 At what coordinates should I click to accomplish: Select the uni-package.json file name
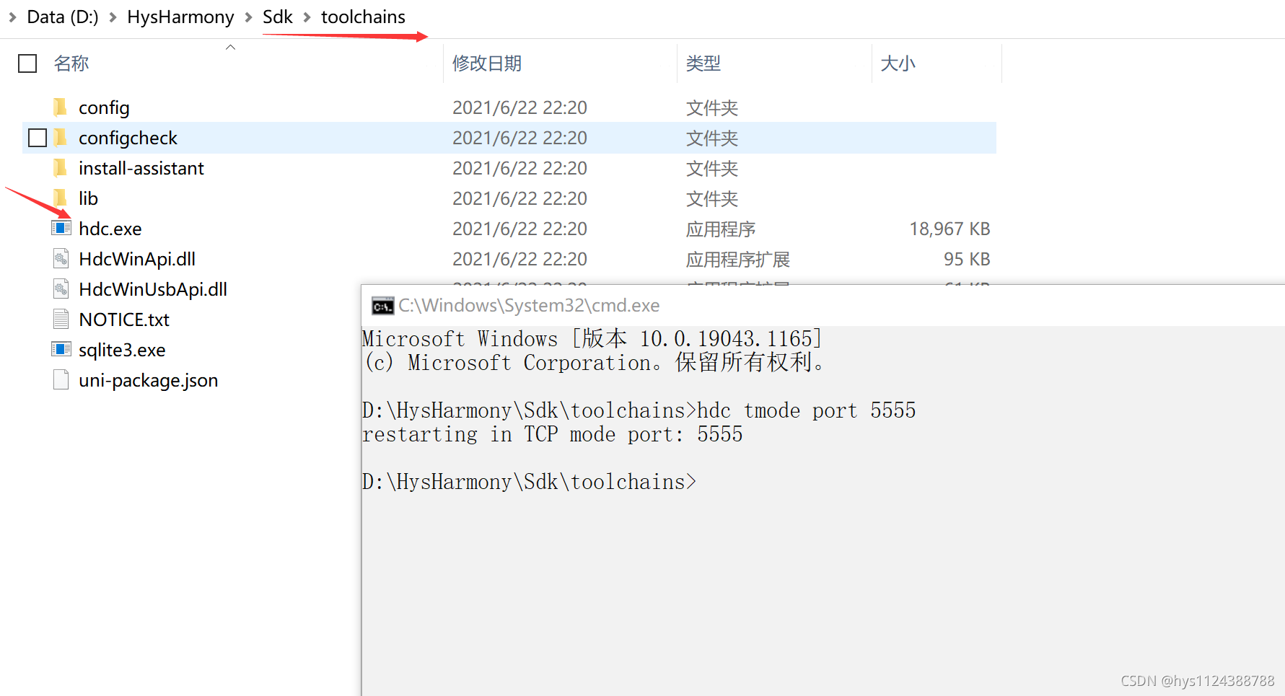(149, 380)
